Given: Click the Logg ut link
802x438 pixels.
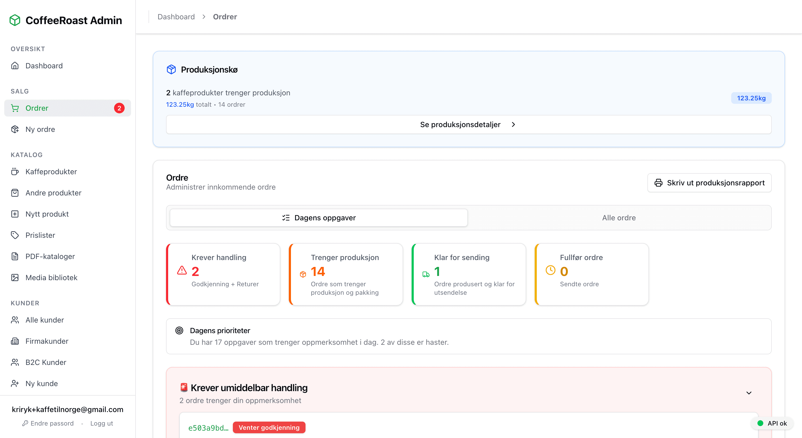Looking at the screenshot, I should coord(102,423).
